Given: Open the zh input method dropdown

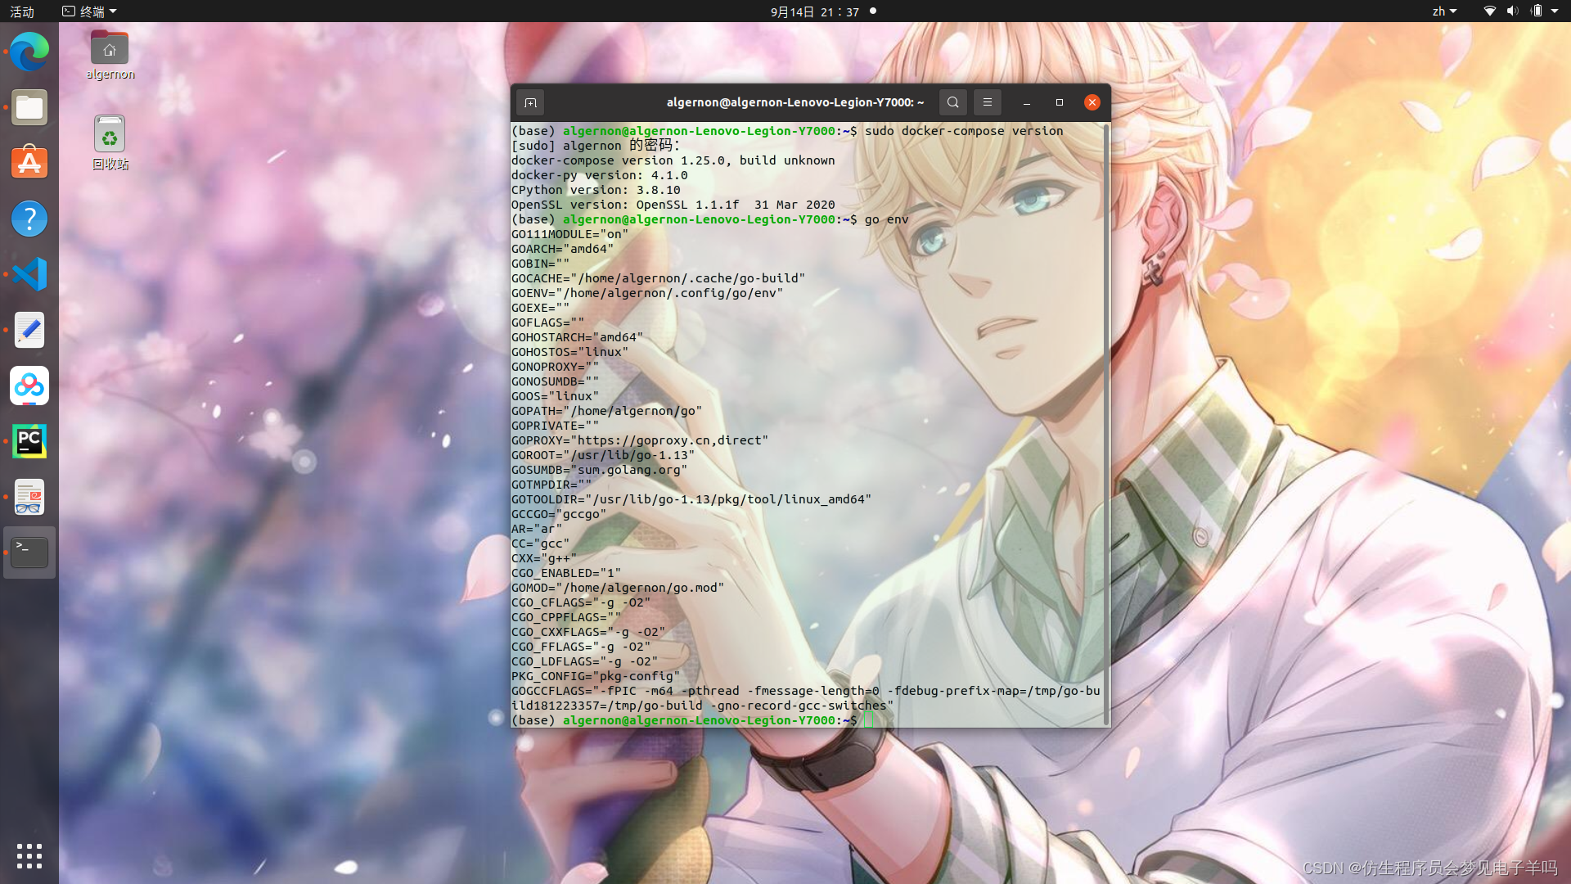Looking at the screenshot, I should pos(1444,11).
